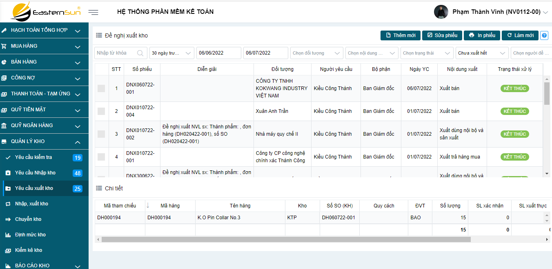Click the Eastern Sun logo

click(45, 11)
